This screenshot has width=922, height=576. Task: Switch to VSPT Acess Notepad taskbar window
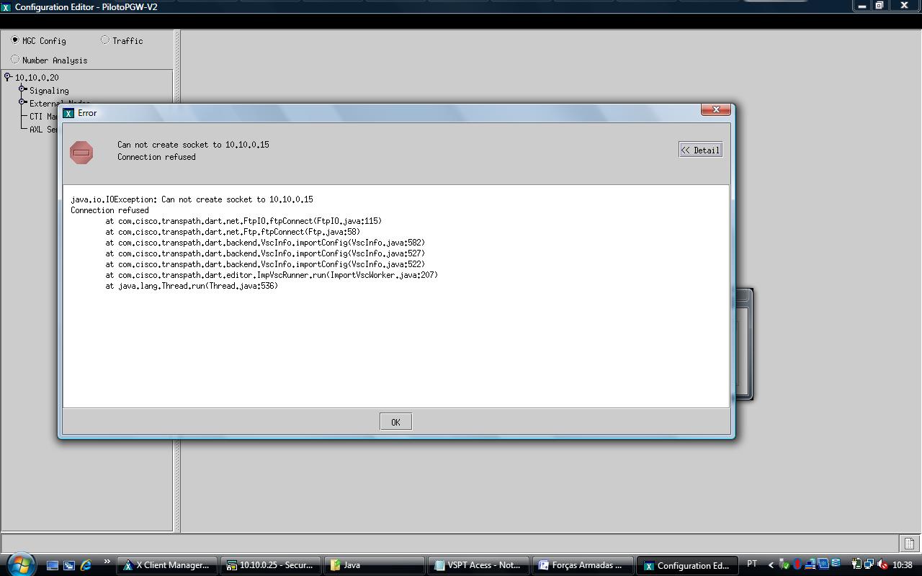coord(478,565)
